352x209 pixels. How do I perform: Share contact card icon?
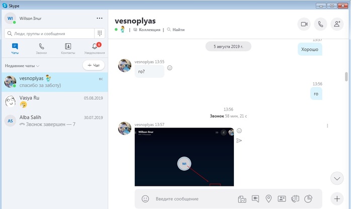[x=282, y=198]
